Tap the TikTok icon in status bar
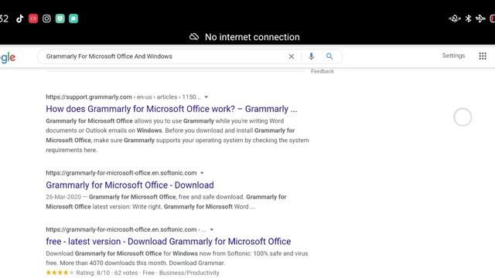The height and width of the screenshot is (278, 495). tap(20, 19)
